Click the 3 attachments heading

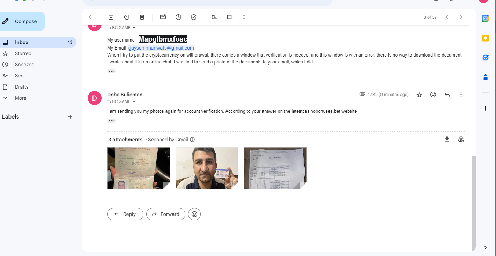[125, 140]
